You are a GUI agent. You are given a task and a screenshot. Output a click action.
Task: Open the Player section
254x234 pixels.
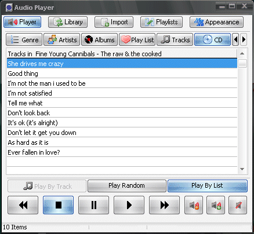tap(22, 22)
